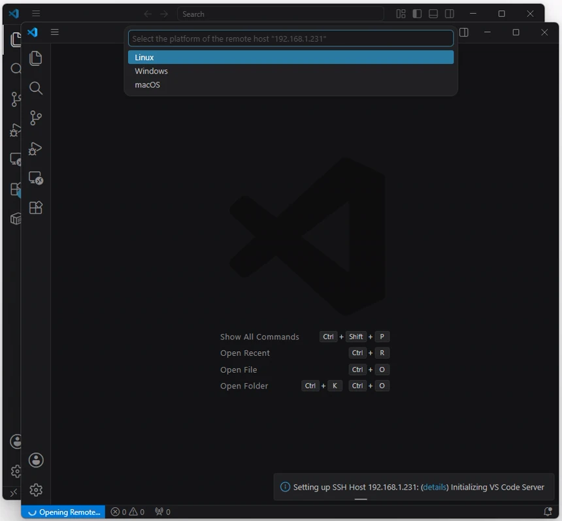Open Extensions in back window activity bar
562x521 pixels.
tap(16, 189)
